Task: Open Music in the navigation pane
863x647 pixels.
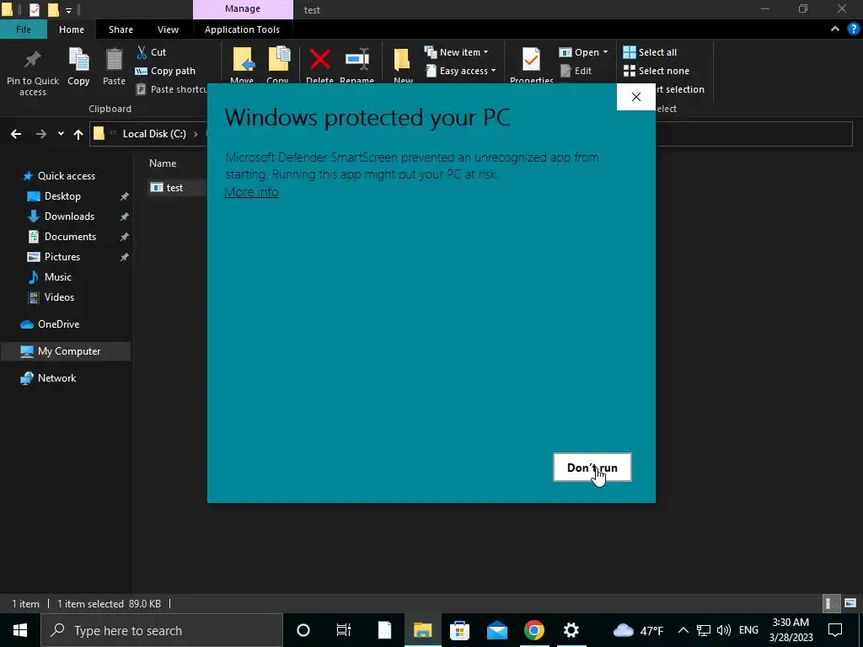Action: point(58,277)
